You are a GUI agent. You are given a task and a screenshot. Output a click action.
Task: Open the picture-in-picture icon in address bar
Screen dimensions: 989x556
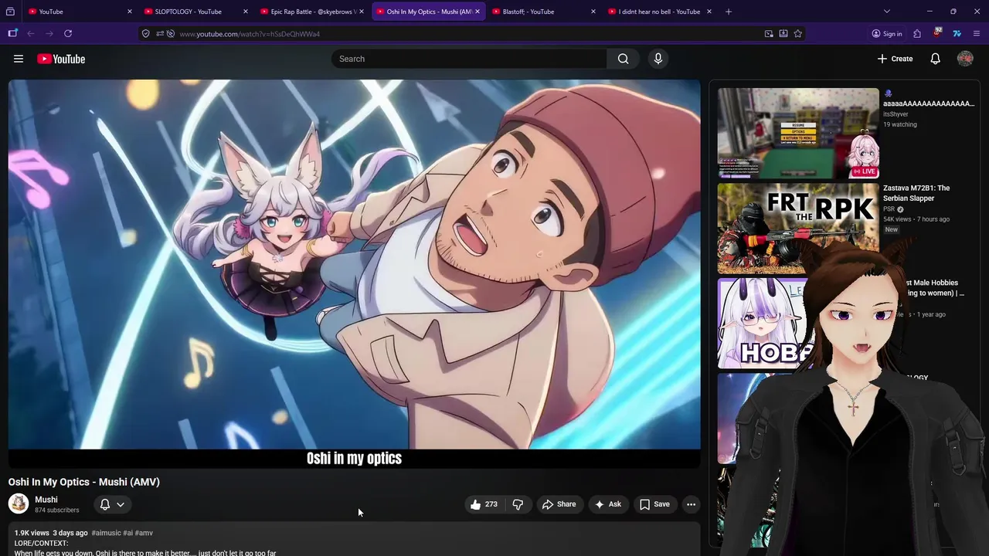click(x=769, y=33)
